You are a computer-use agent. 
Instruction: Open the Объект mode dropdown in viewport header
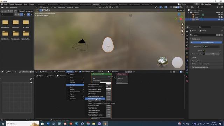46,7
